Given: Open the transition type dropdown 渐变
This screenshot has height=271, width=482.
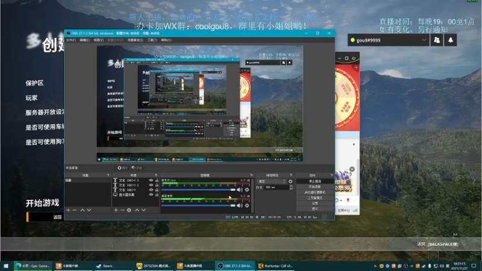Looking at the screenshot, I should tap(272, 182).
